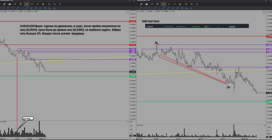The width and height of the screenshot is (272, 140).
Task: Open candlestick chart type in right chart
Action: point(169,4)
